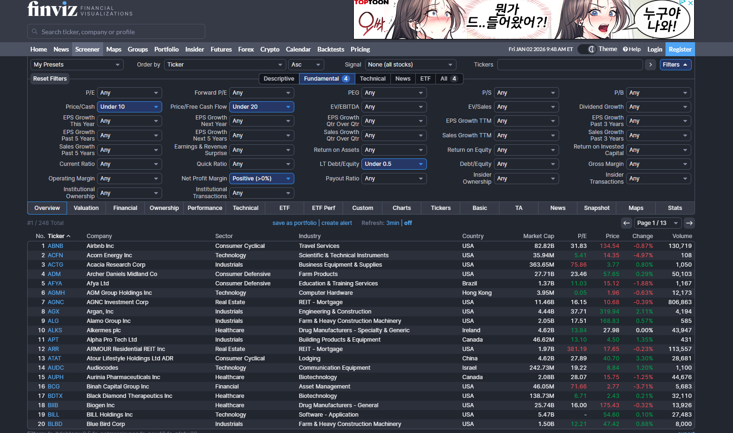Switch to the Snapshot view tab
This screenshot has height=433, width=733.
[597, 208]
